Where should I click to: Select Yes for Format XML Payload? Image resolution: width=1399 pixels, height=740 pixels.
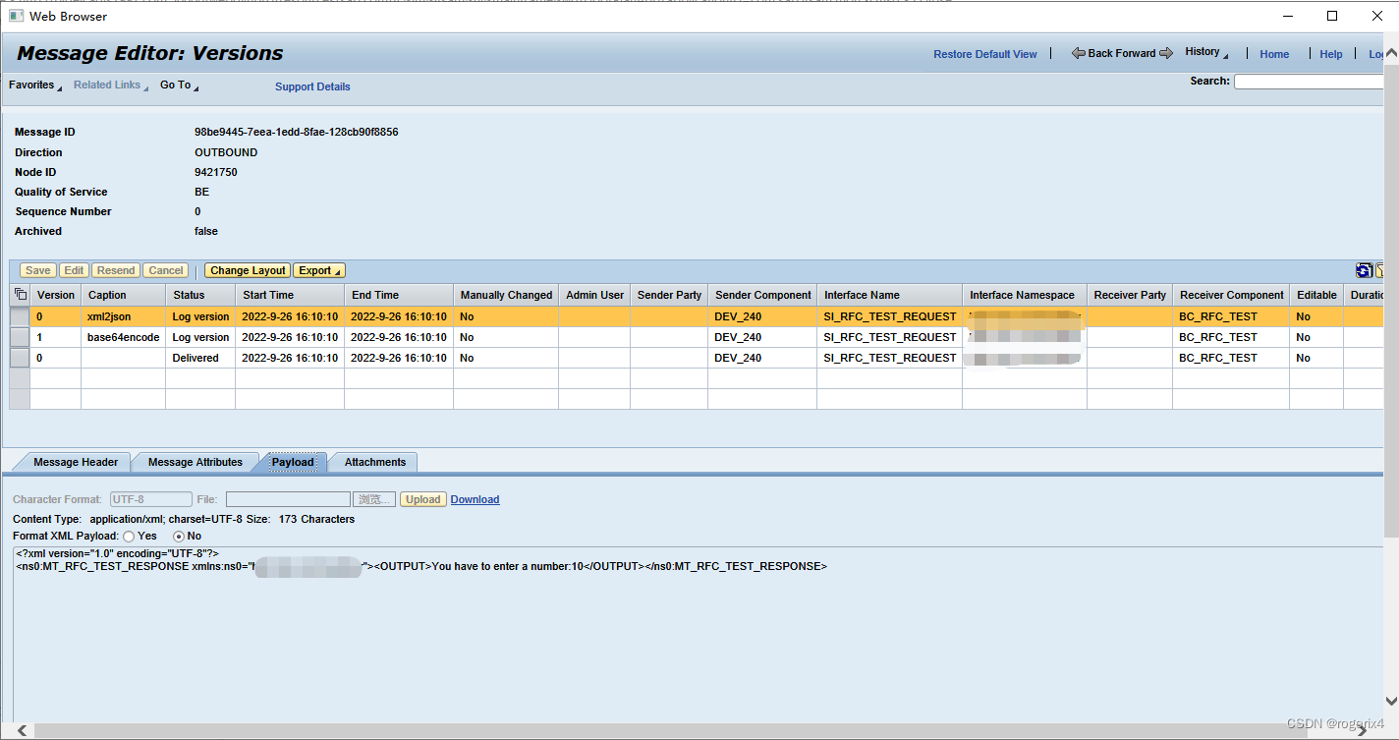coord(129,536)
